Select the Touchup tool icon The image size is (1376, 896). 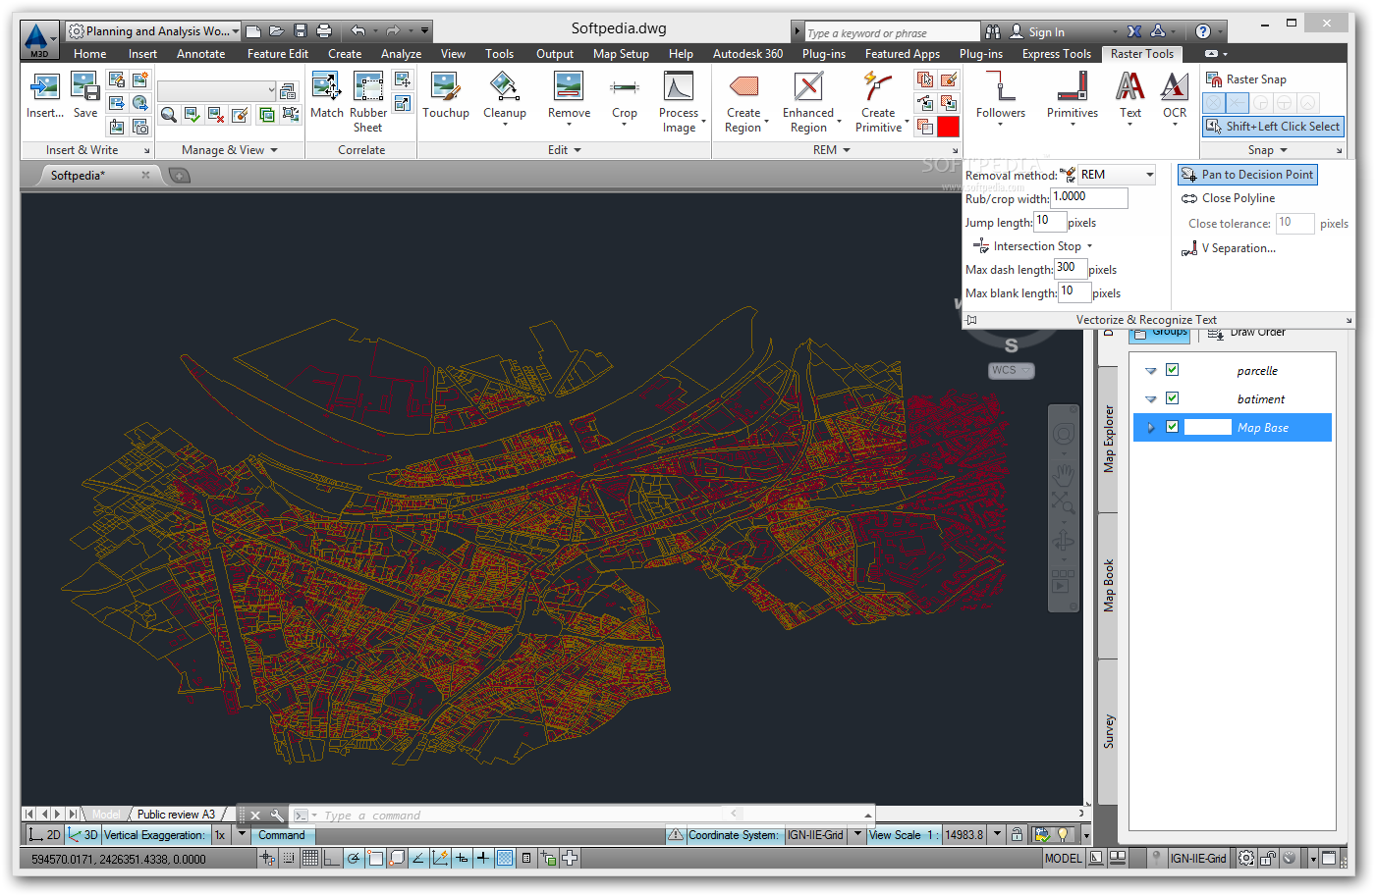445,88
